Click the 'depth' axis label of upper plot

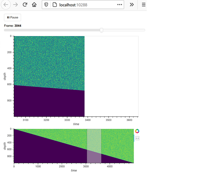point(5,76)
